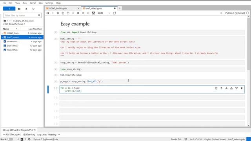This screenshot has width=251, height=141.
Task: Sort files by Name column
Action: 10,29
